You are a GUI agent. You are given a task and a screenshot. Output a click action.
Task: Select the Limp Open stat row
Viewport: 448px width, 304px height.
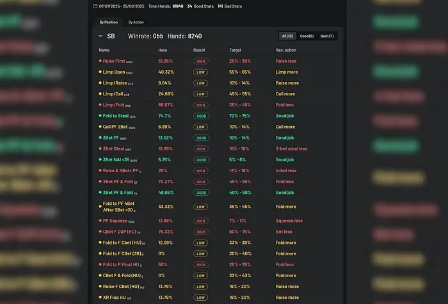pos(218,72)
